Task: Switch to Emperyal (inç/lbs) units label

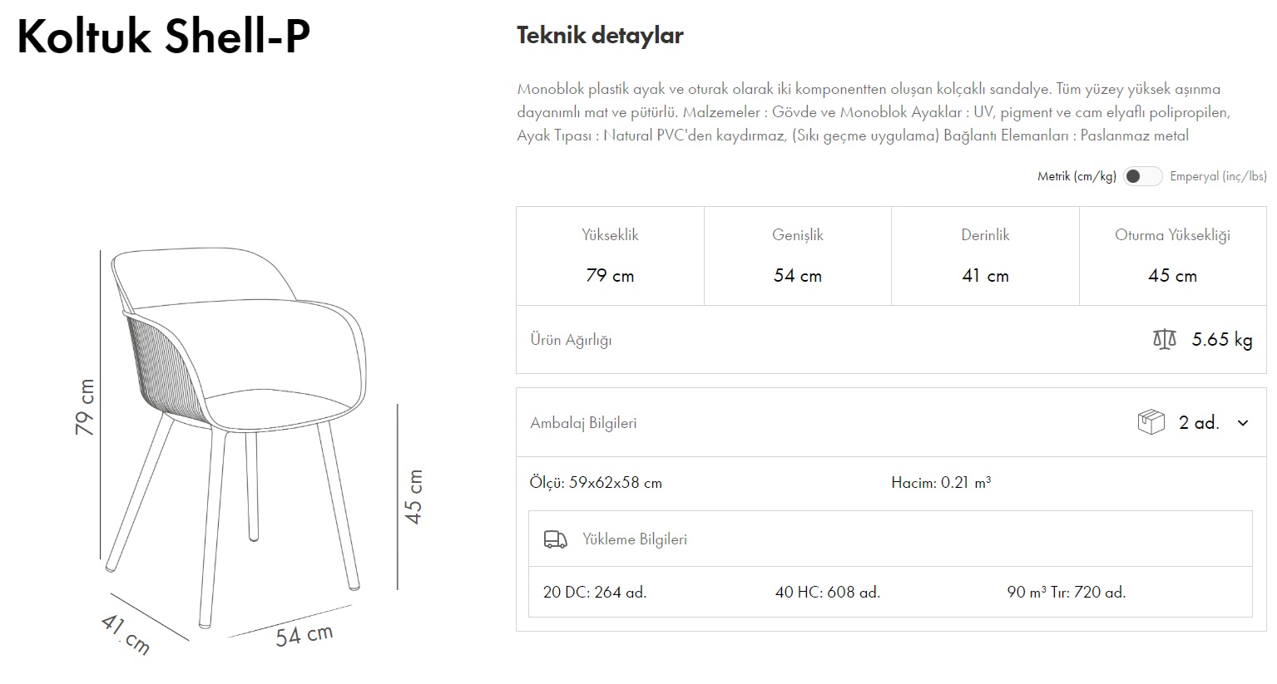Action: pyautogui.click(x=1218, y=176)
